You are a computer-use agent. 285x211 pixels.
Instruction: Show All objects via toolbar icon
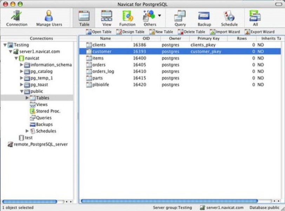coord(255,18)
